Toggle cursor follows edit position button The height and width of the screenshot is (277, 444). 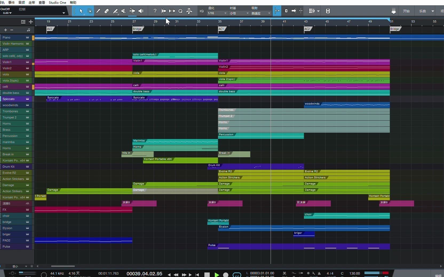coord(301,11)
